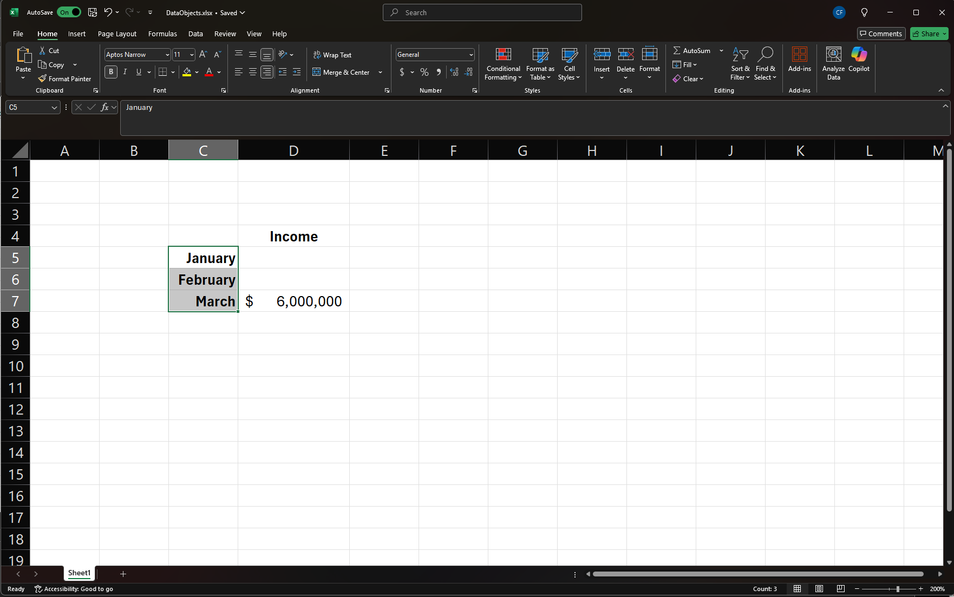Click the Insert cells icon
This screenshot has width=954, height=597.
(602, 55)
